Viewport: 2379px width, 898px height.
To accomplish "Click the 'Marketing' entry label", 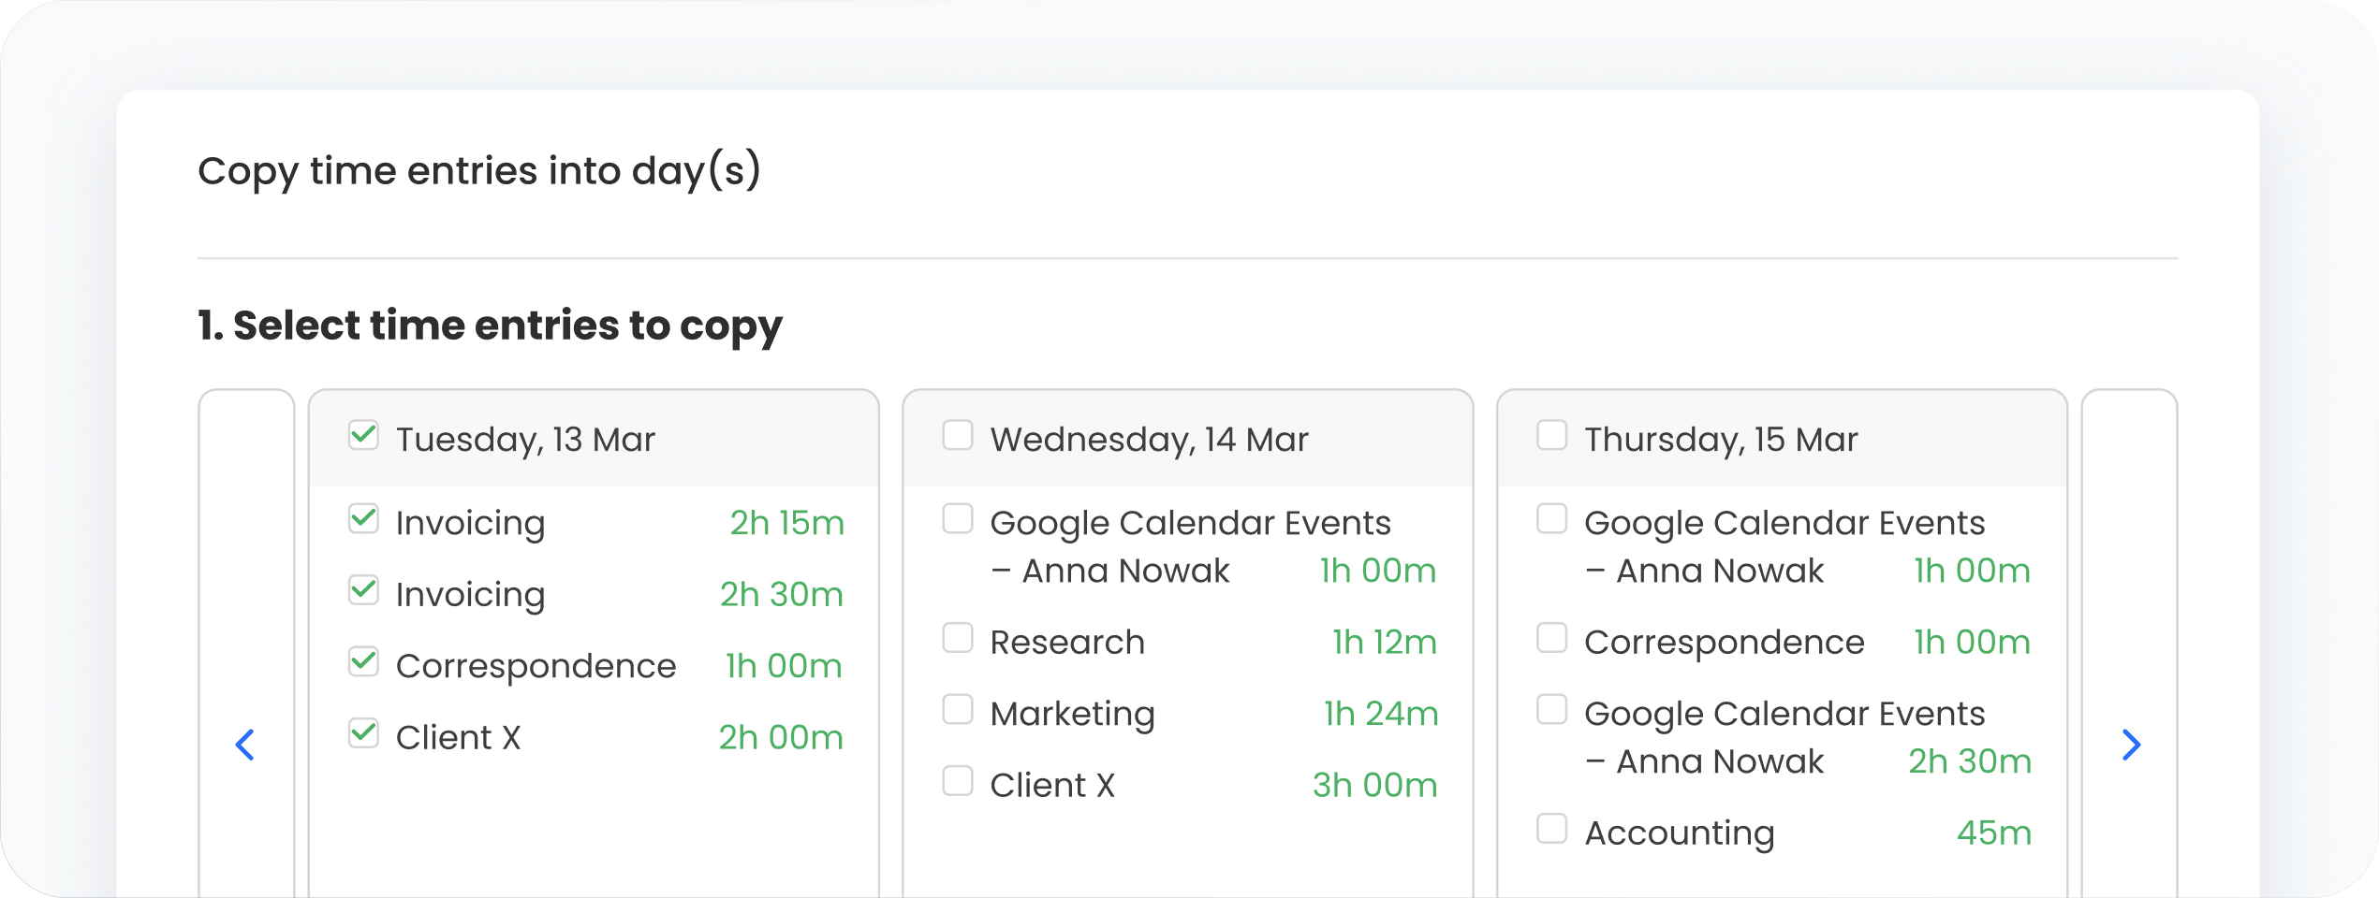I will [1073, 715].
